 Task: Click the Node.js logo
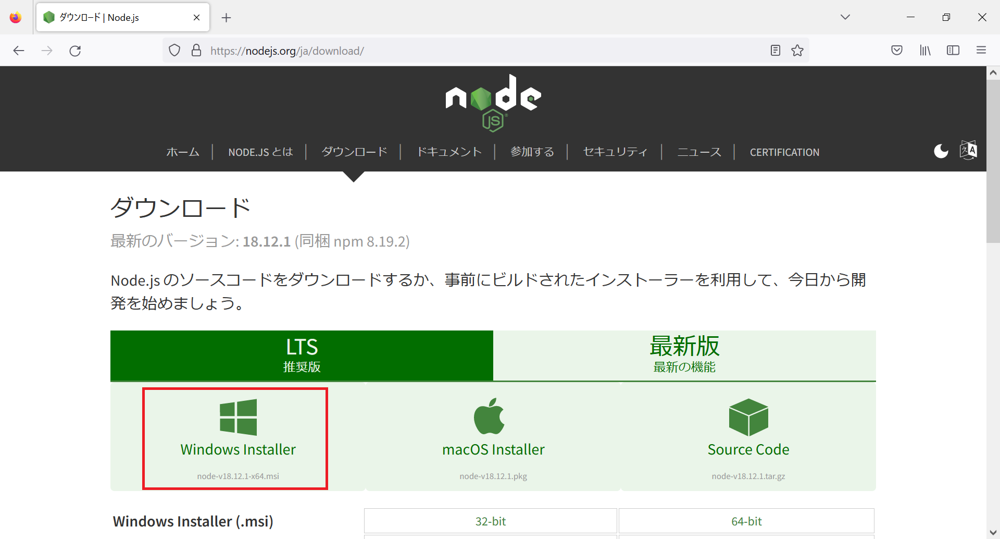[493, 103]
